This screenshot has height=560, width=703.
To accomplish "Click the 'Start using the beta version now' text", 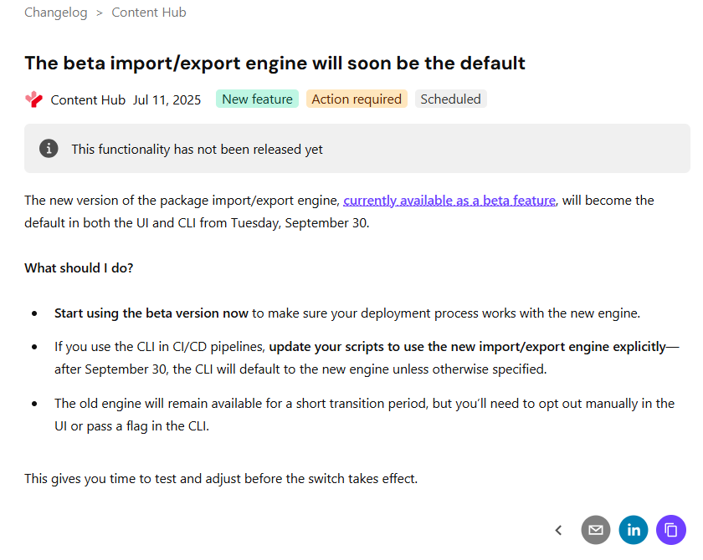I will pyautogui.click(x=151, y=313).
